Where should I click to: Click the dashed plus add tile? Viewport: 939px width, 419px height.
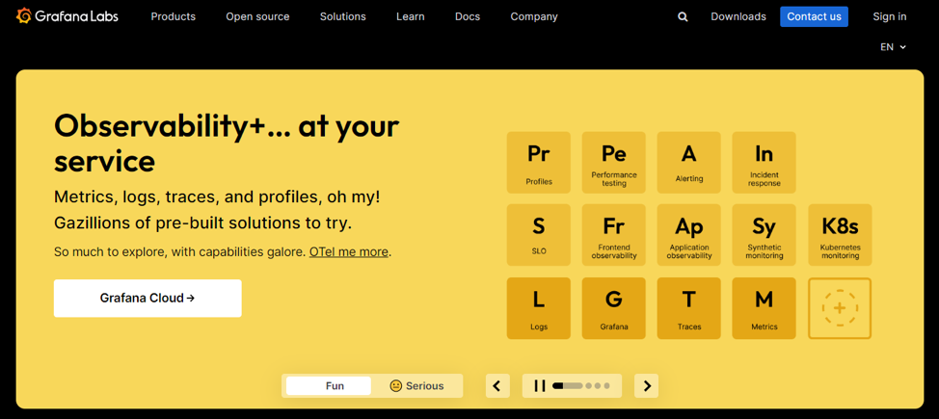[x=840, y=308]
